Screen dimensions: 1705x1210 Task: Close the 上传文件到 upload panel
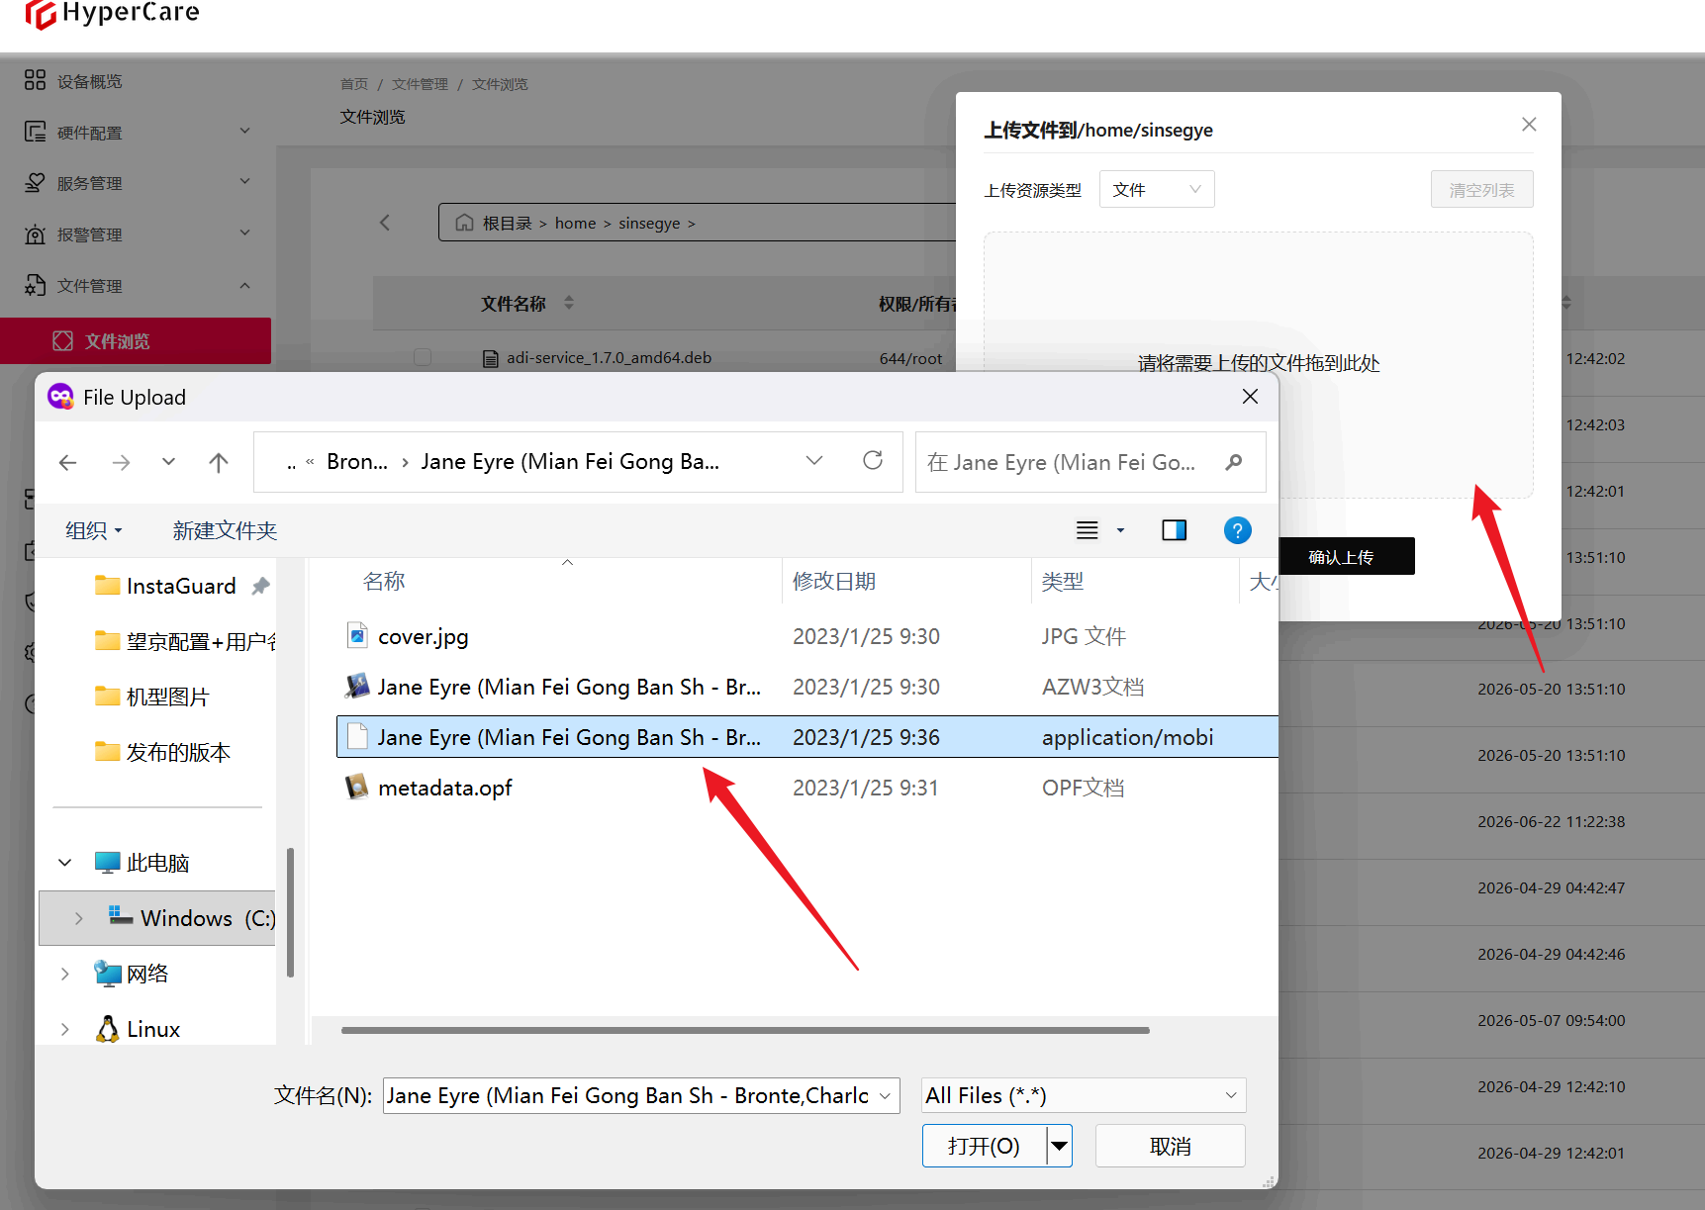coord(1529,124)
